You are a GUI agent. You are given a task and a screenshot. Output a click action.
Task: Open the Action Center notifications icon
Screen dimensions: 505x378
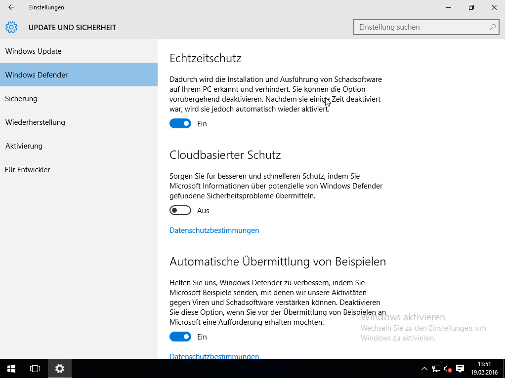point(460,369)
